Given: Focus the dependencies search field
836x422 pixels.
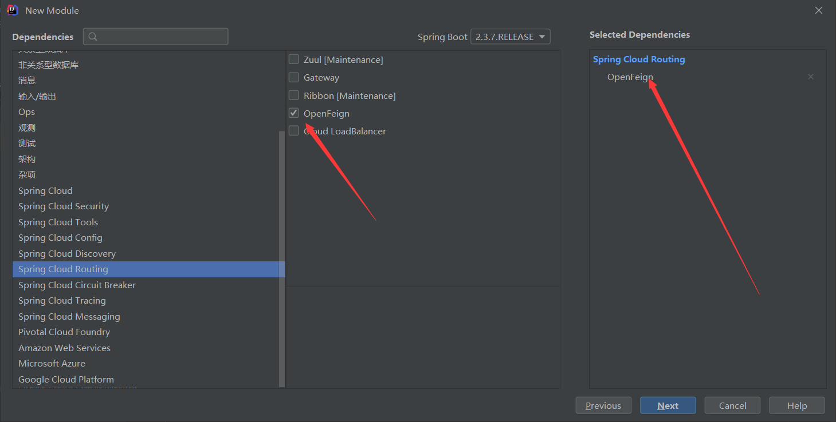Looking at the screenshot, I should tap(155, 37).
